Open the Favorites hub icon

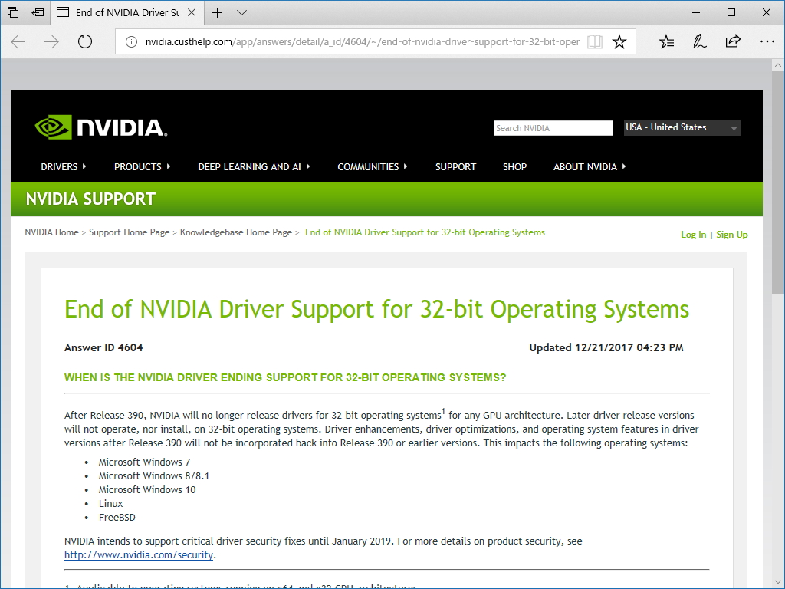click(666, 41)
